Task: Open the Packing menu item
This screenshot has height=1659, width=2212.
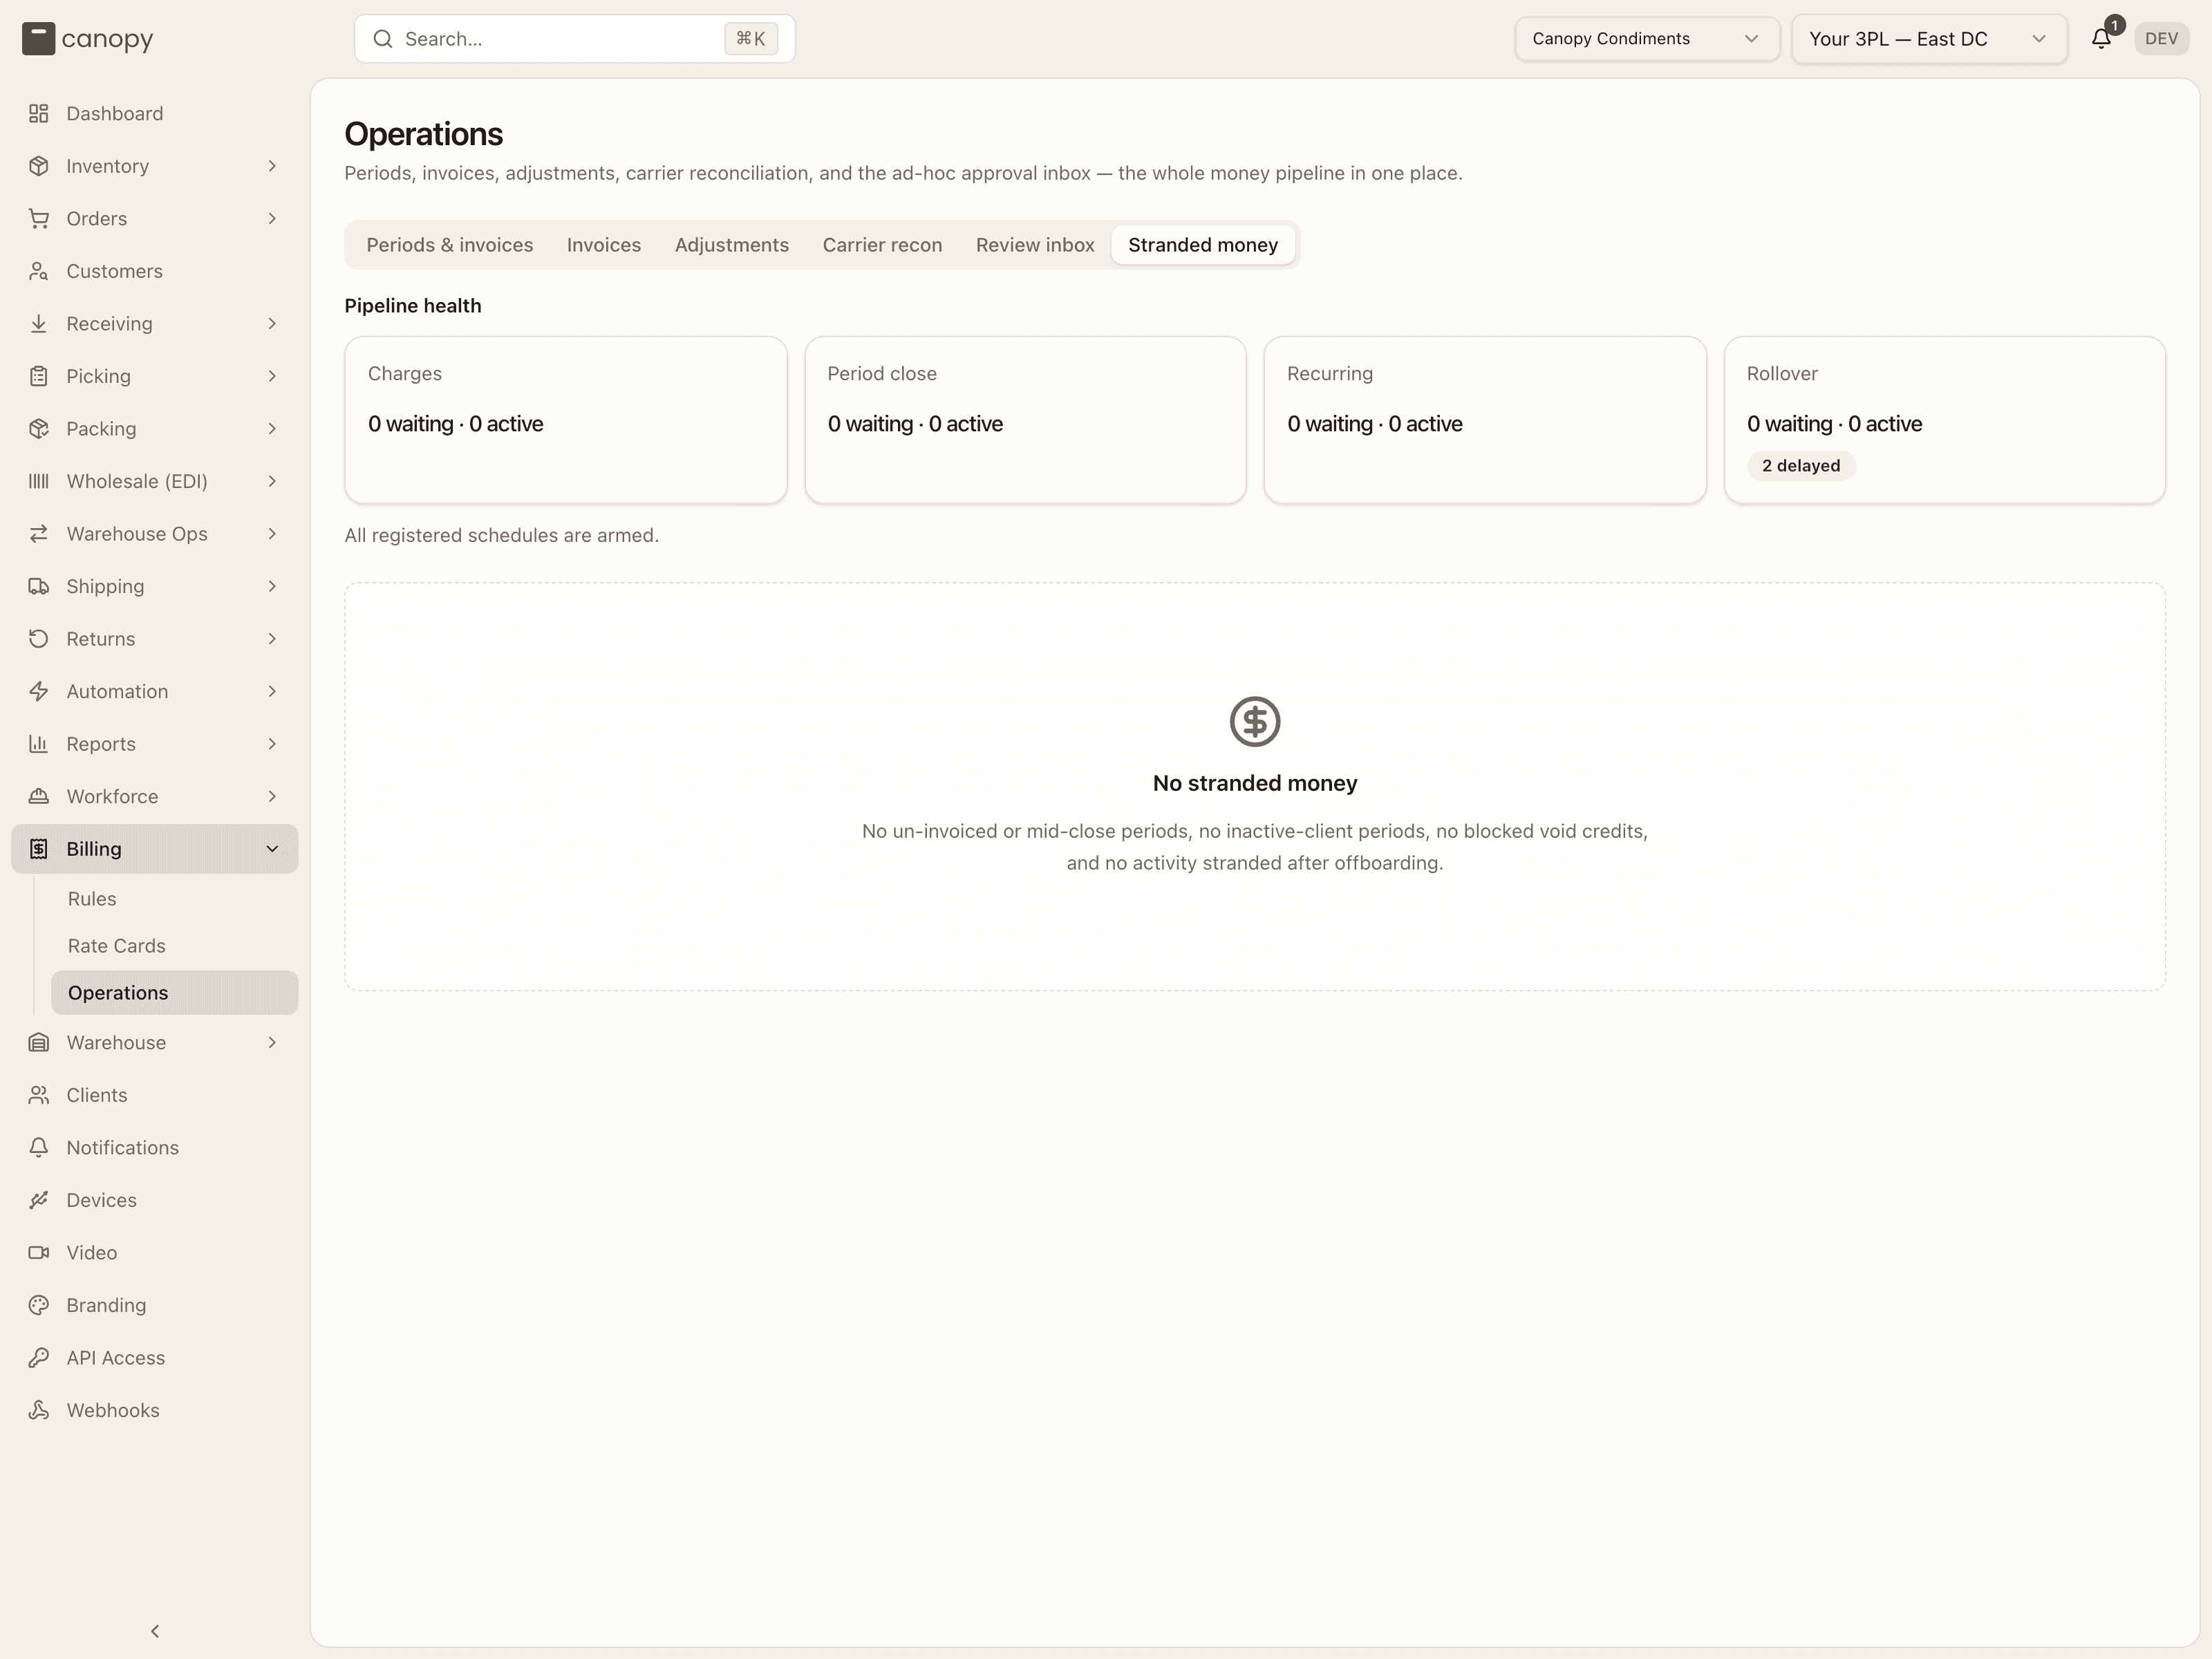Action: coord(154,429)
